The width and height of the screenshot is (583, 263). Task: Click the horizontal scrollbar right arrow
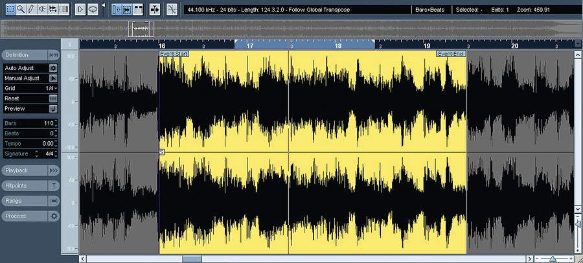(529, 259)
